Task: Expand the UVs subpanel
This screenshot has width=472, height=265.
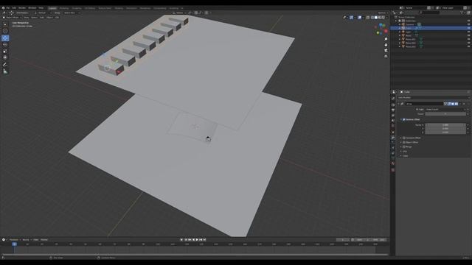Action: pos(405,152)
